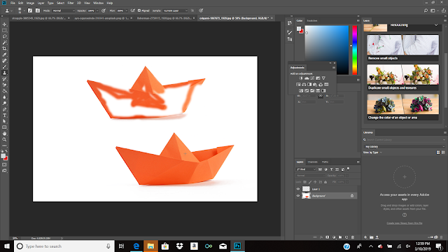This screenshot has height=252, width=448.
Task: Click Create new library from this file link
Action: tap(405, 223)
